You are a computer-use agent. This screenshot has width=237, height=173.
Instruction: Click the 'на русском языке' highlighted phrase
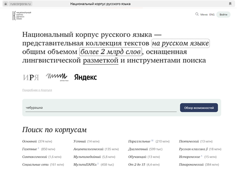point(180,43)
